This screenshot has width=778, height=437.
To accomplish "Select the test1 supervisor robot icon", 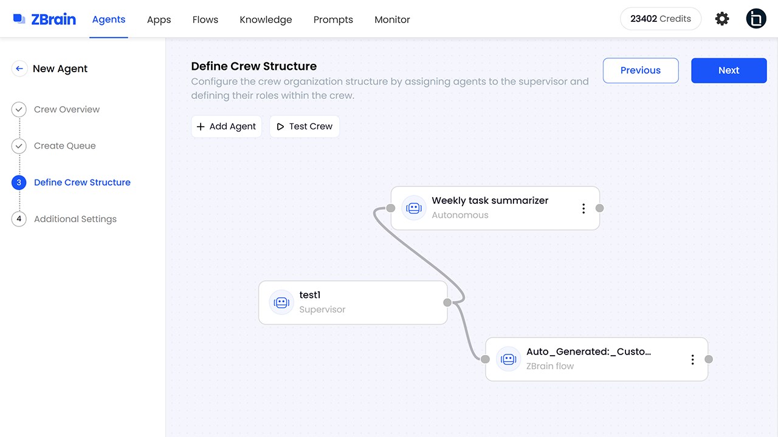I will tap(281, 302).
